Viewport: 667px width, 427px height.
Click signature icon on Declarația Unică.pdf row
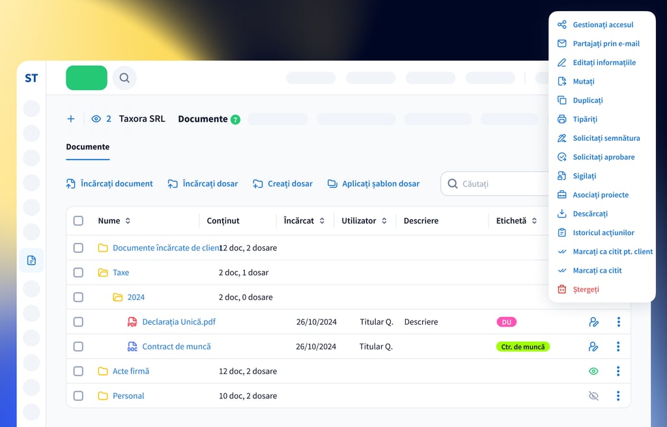coord(593,322)
